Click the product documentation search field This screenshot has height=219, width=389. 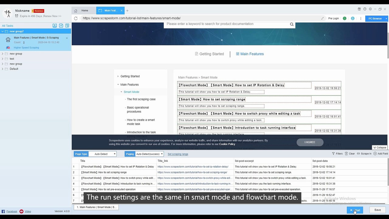(x=226, y=24)
